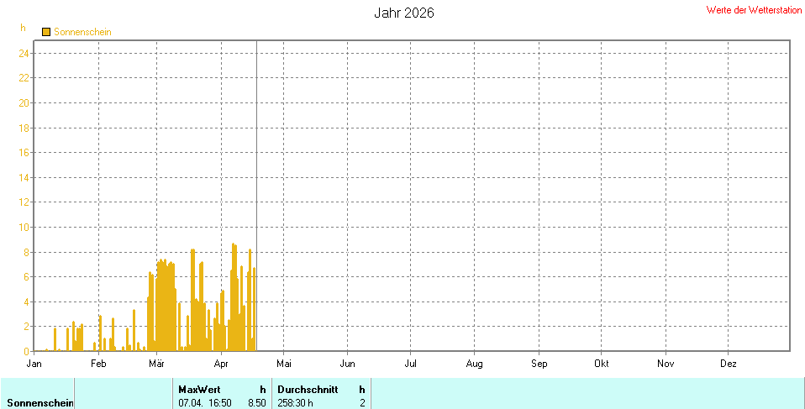805x409 pixels.
Task: Select the Sonnenschein legend text label
Action: [82, 32]
